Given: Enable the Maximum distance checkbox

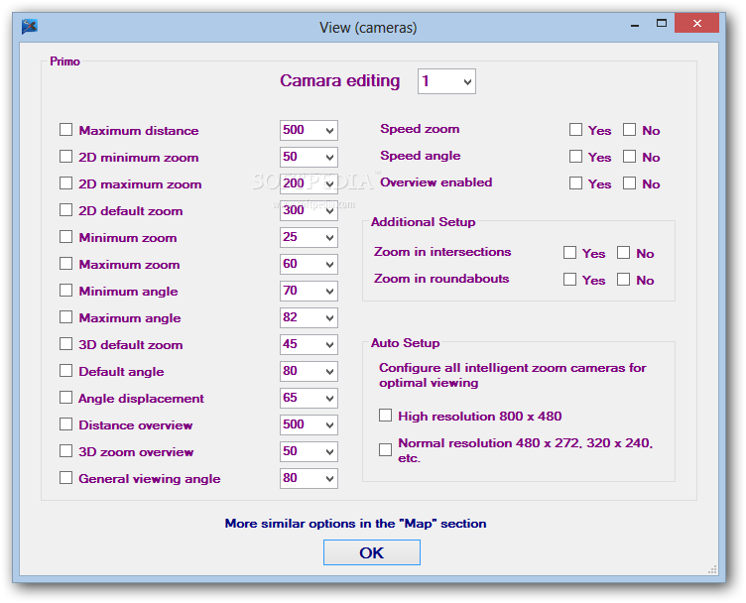Looking at the screenshot, I should tap(65, 130).
